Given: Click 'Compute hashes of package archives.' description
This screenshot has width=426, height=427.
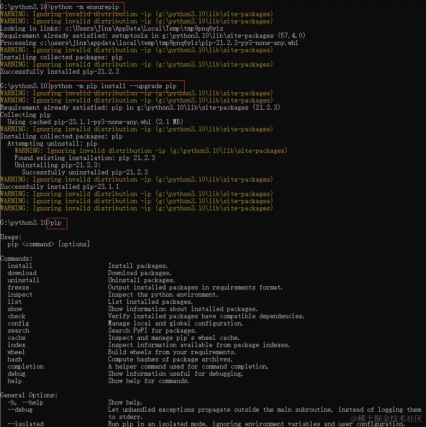Looking at the screenshot, I should coord(170,359).
